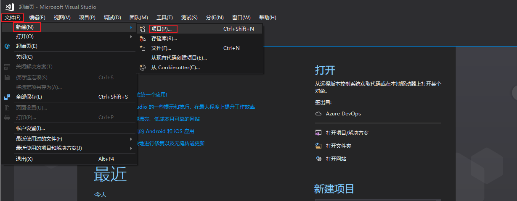Click the 起始页(E) menu icon
The width and height of the screenshot is (517, 201).
7,46
